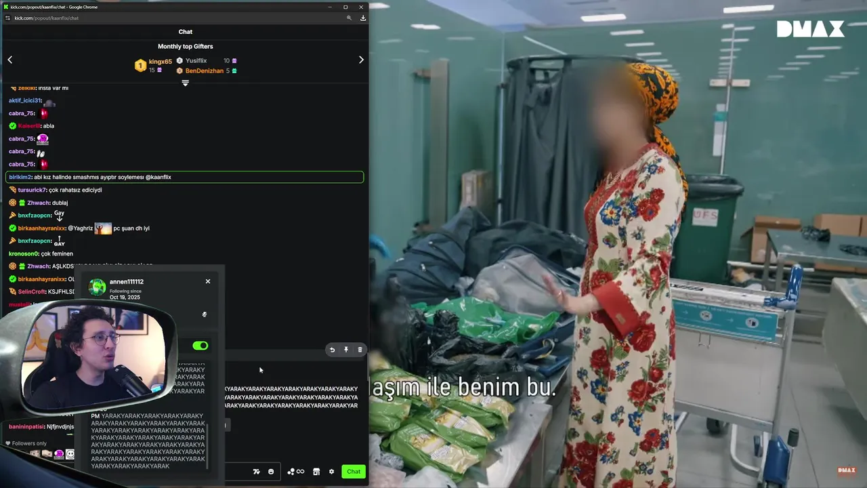
Task: Click username banininpatisi in chat
Action: 27,427
